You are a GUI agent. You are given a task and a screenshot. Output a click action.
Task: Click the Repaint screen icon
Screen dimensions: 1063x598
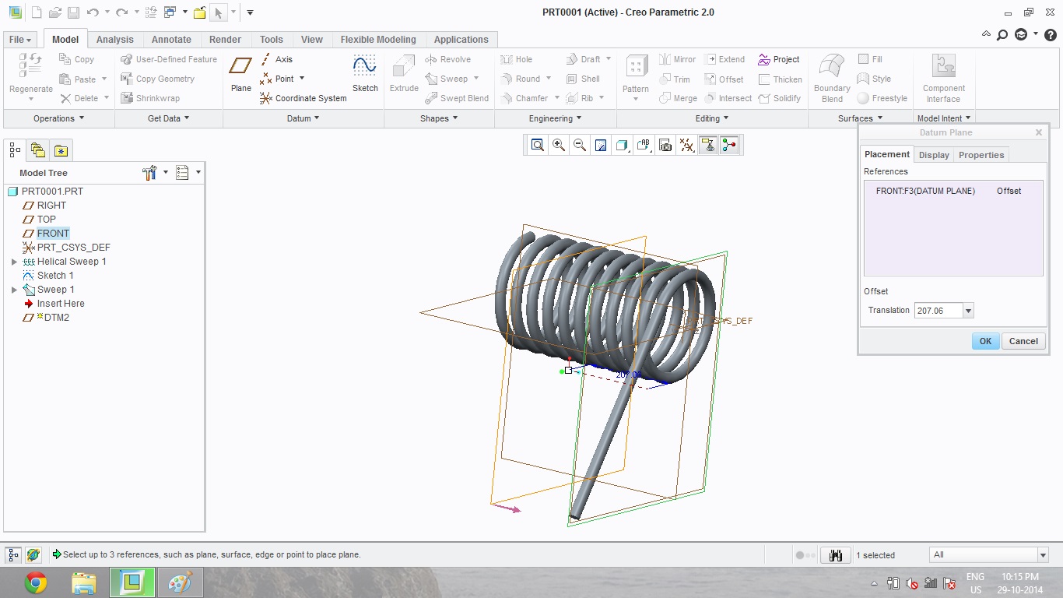[x=601, y=145]
